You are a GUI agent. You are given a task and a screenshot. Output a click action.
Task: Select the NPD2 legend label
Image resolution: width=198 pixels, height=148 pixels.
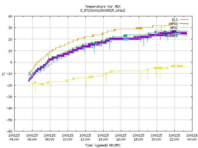point(174,28)
